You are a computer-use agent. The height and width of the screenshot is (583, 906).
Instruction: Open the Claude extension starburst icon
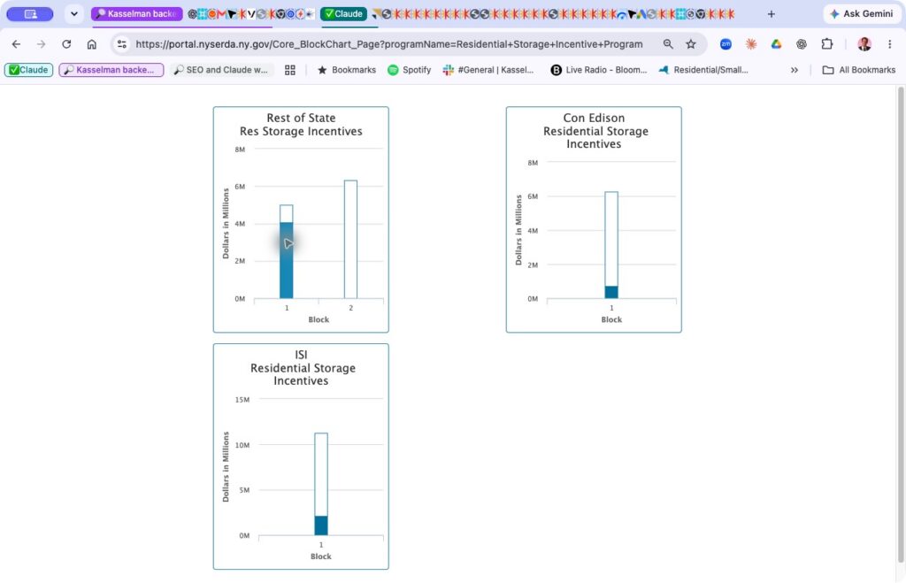click(x=751, y=44)
